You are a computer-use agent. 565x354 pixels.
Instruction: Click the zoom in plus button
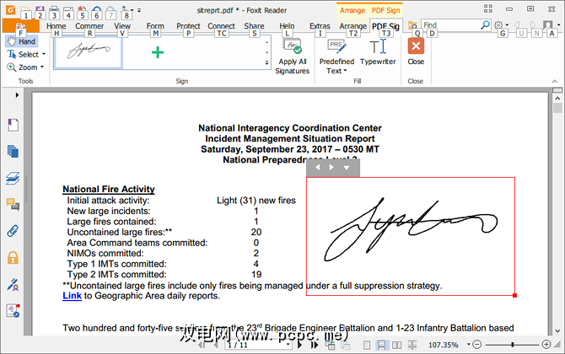(x=546, y=345)
